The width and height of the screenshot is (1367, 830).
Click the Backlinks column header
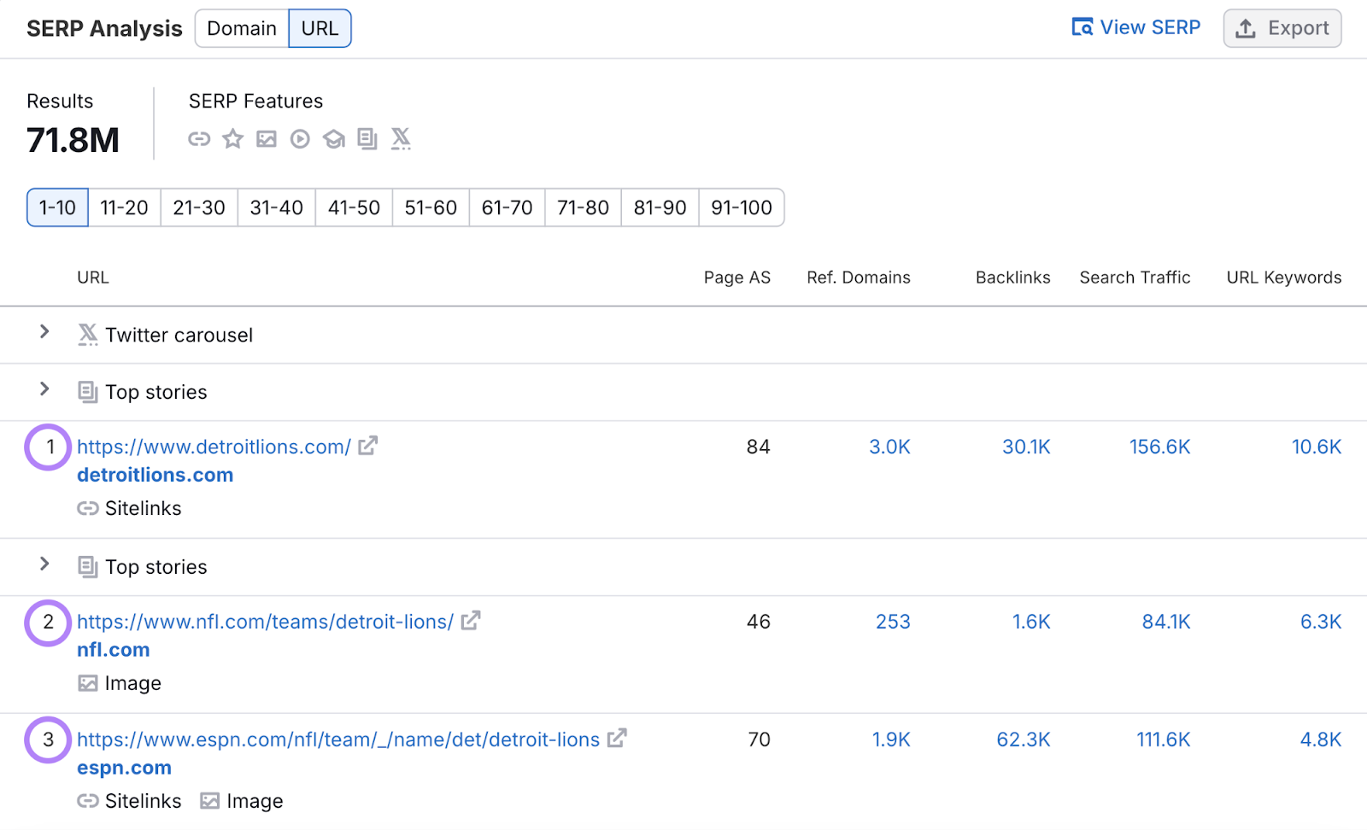(x=1012, y=278)
